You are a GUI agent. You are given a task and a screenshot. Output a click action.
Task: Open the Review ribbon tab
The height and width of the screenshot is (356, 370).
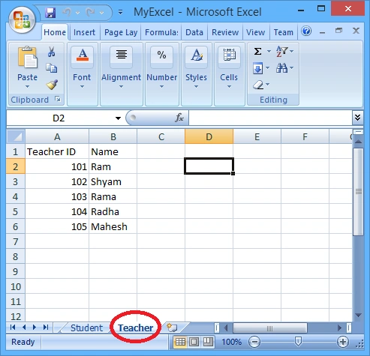pyautogui.click(x=225, y=32)
